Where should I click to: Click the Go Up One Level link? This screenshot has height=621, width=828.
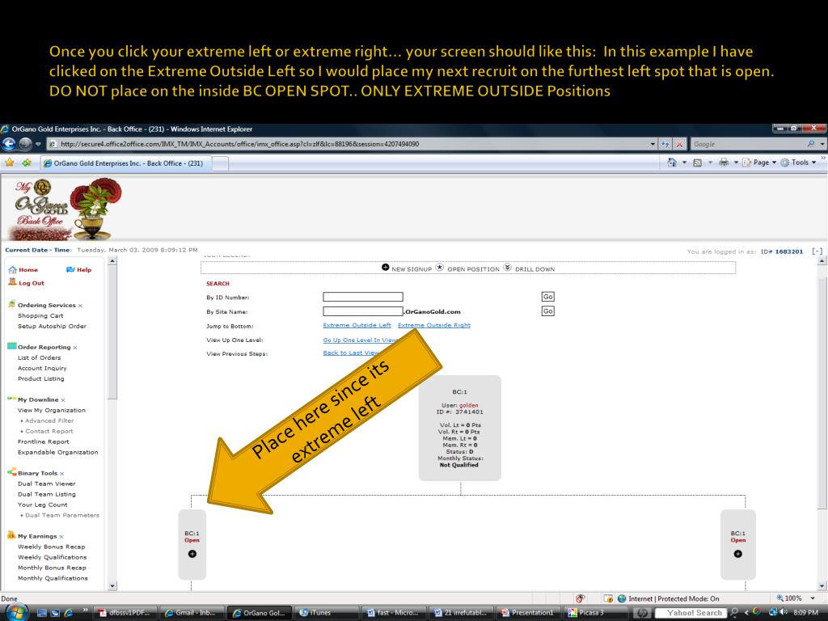359,340
